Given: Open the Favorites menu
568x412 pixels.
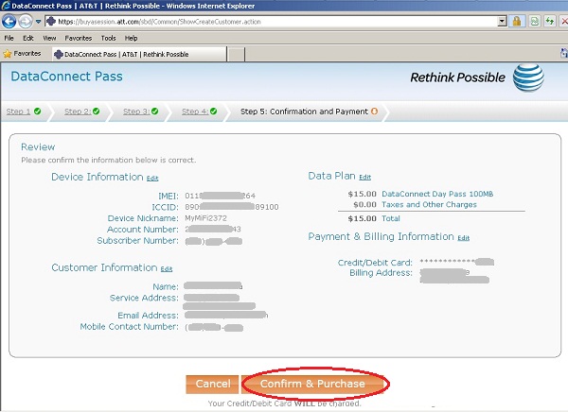Looking at the screenshot, I should [79, 38].
